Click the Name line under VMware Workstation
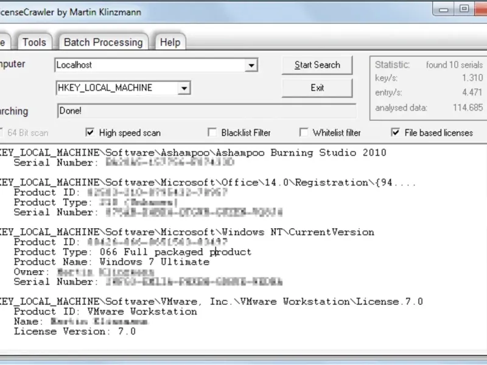Viewport: 487px width, 365px height. 81,322
